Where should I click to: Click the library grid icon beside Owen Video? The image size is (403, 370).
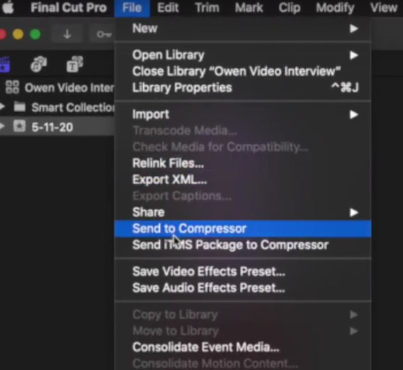point(12,87)
